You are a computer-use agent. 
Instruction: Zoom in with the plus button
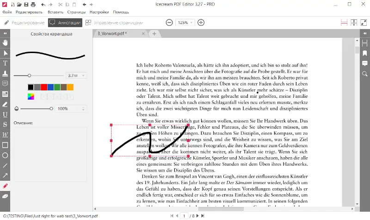click(201, 23)
